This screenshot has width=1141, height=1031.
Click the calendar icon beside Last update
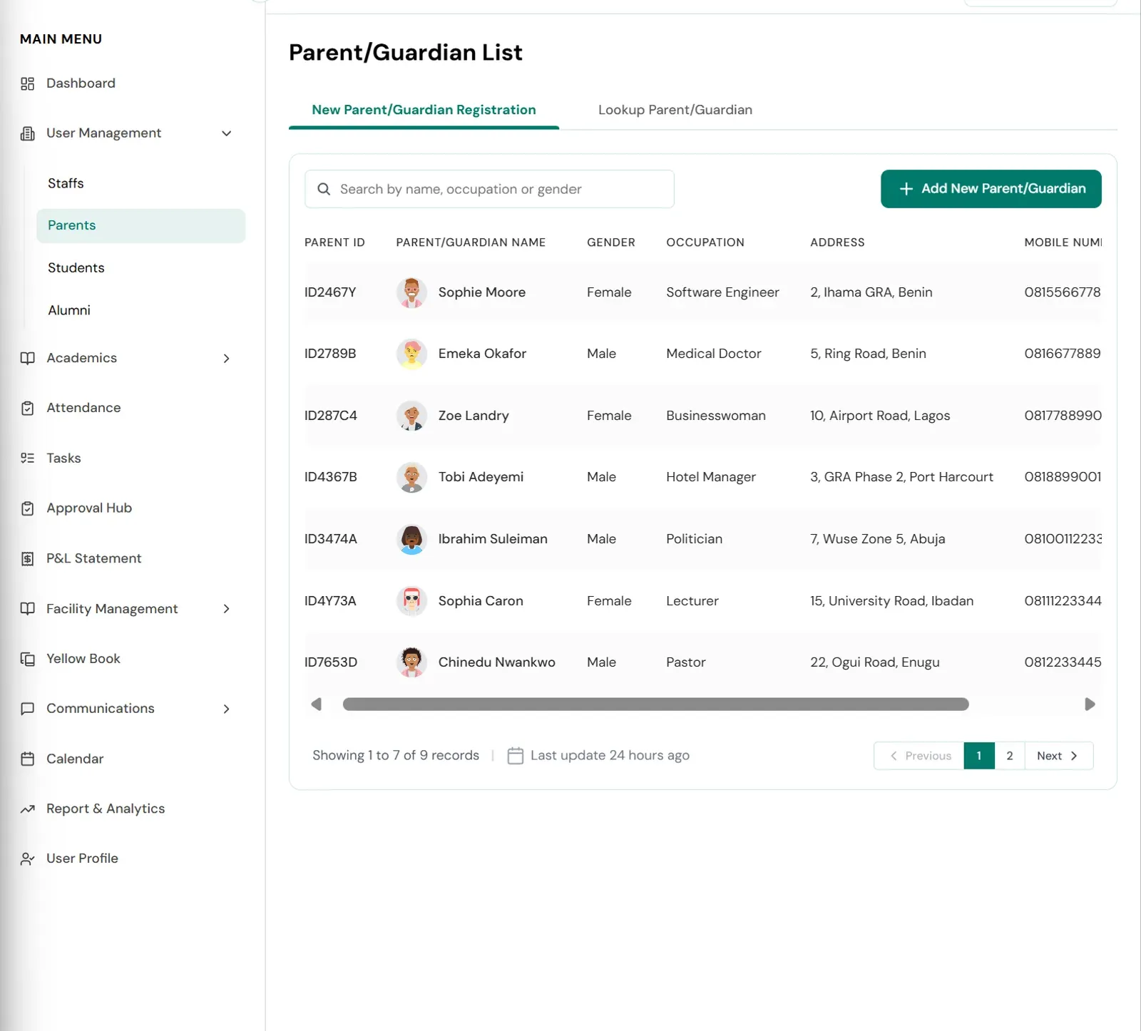point(515,755)
